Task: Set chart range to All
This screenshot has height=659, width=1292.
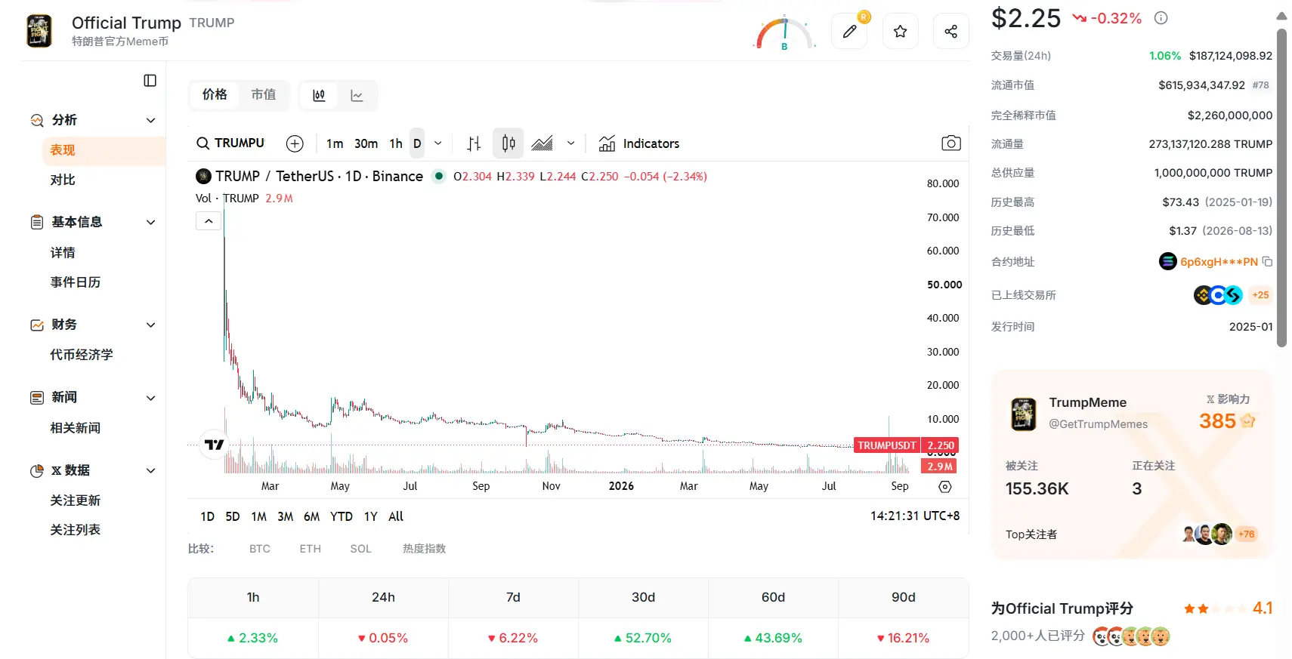Action: coord(396,516)
